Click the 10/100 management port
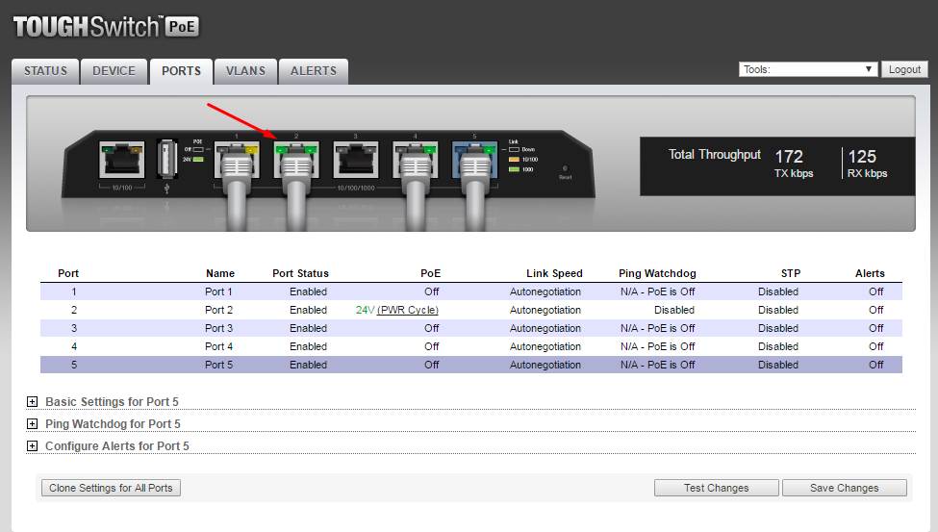938x532 pixels. pyautogui.click(x=122, y=160)
